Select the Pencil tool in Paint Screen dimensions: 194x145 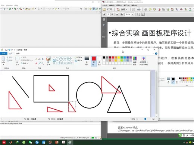click(36, 59)
